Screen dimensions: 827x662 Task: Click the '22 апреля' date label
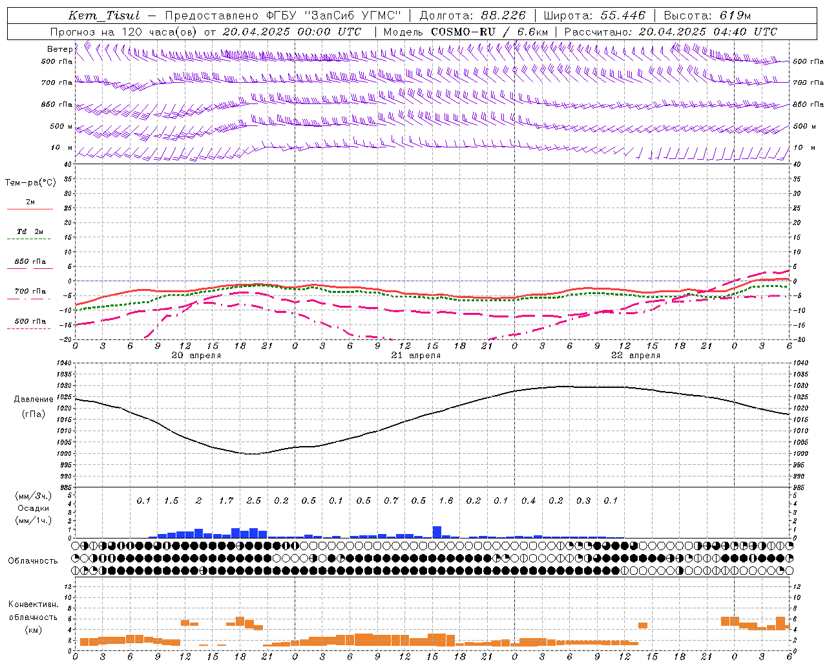tap(636, 356)
